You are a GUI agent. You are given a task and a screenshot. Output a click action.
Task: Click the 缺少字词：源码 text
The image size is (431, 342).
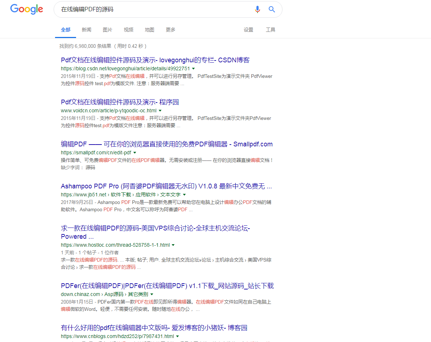point(78,167)
